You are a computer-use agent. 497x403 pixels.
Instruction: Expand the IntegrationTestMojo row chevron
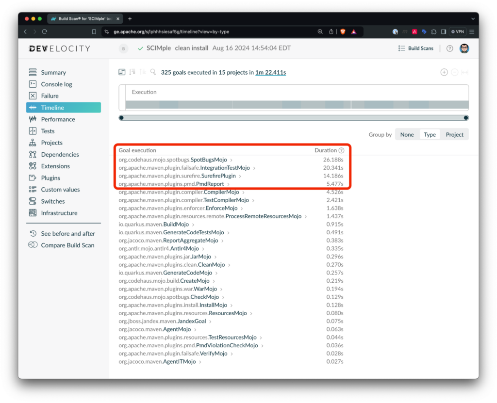(x=254, y=168)
